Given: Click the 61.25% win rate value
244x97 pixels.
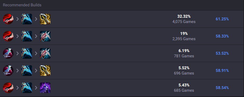Looking at the screenshot, I should [222, 19].
